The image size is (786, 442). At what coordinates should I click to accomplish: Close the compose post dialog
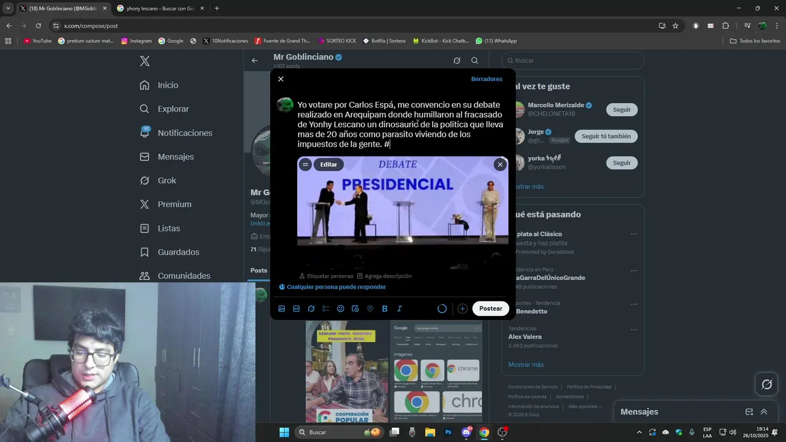pyautogui.click(x=281, y=79)
